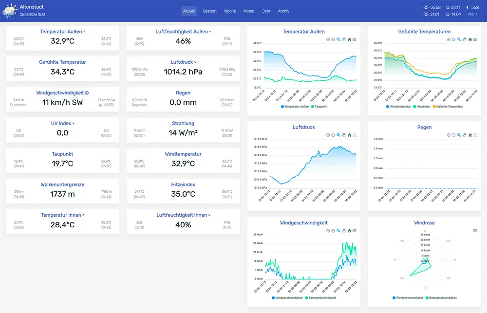The image size is (487, 313).
Task: Select magnifier zoom tool on Temperatur Außen chart
Action: click(338, 39)
